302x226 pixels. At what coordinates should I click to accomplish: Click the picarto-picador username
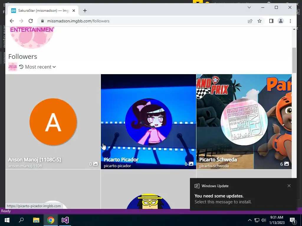(x=117, y=166)
